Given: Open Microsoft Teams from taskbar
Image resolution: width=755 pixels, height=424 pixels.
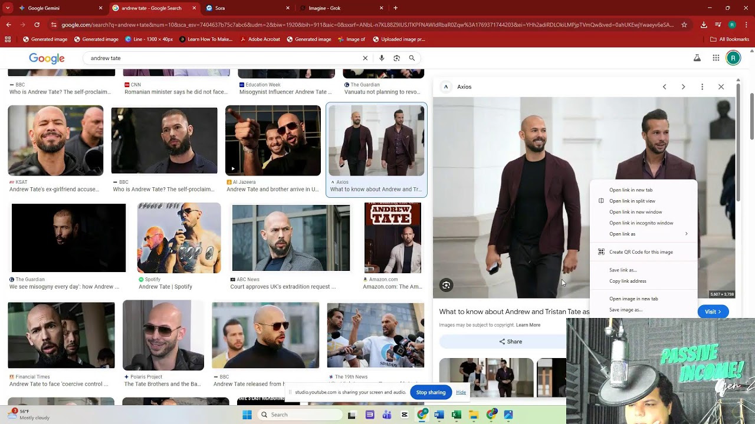Looking at the screenshot, I should coord(387,415).
